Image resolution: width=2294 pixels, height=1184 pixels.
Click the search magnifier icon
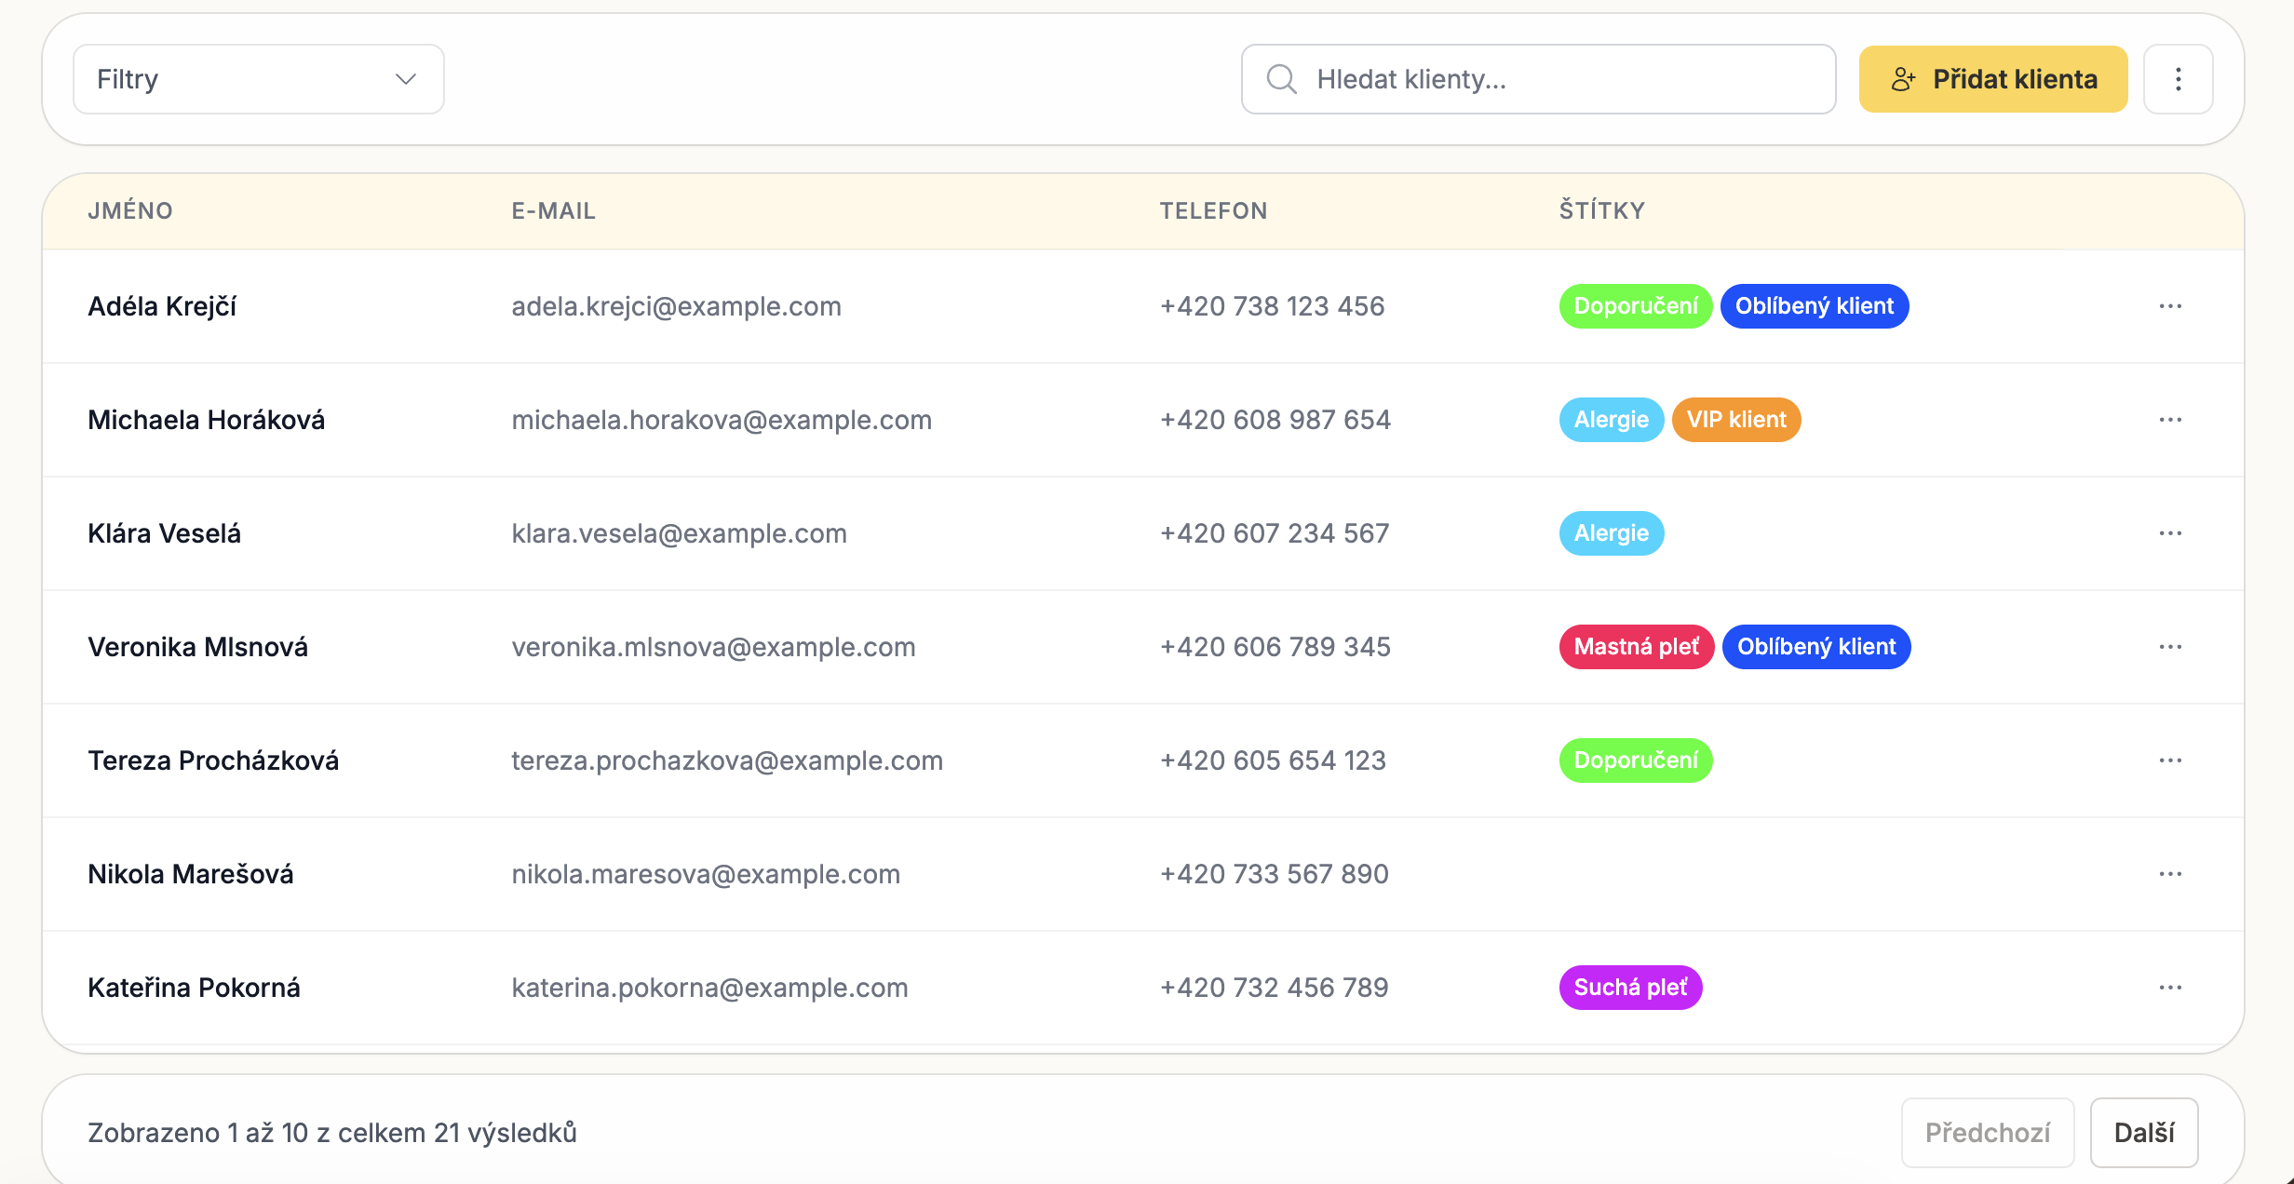pyautogui.click(x=1282, y=79)
